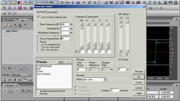Click up arrow of first frequency component slider

(x=81, y=24)
